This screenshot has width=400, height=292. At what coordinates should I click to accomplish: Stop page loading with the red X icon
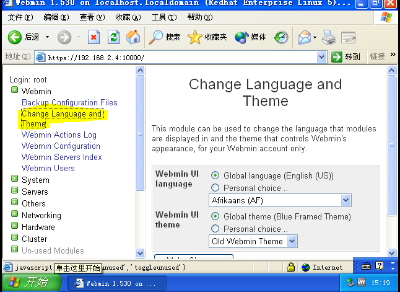tap(93, 37)
